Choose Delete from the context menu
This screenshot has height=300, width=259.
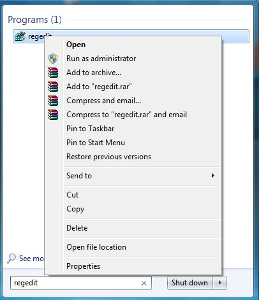point(133,228)
